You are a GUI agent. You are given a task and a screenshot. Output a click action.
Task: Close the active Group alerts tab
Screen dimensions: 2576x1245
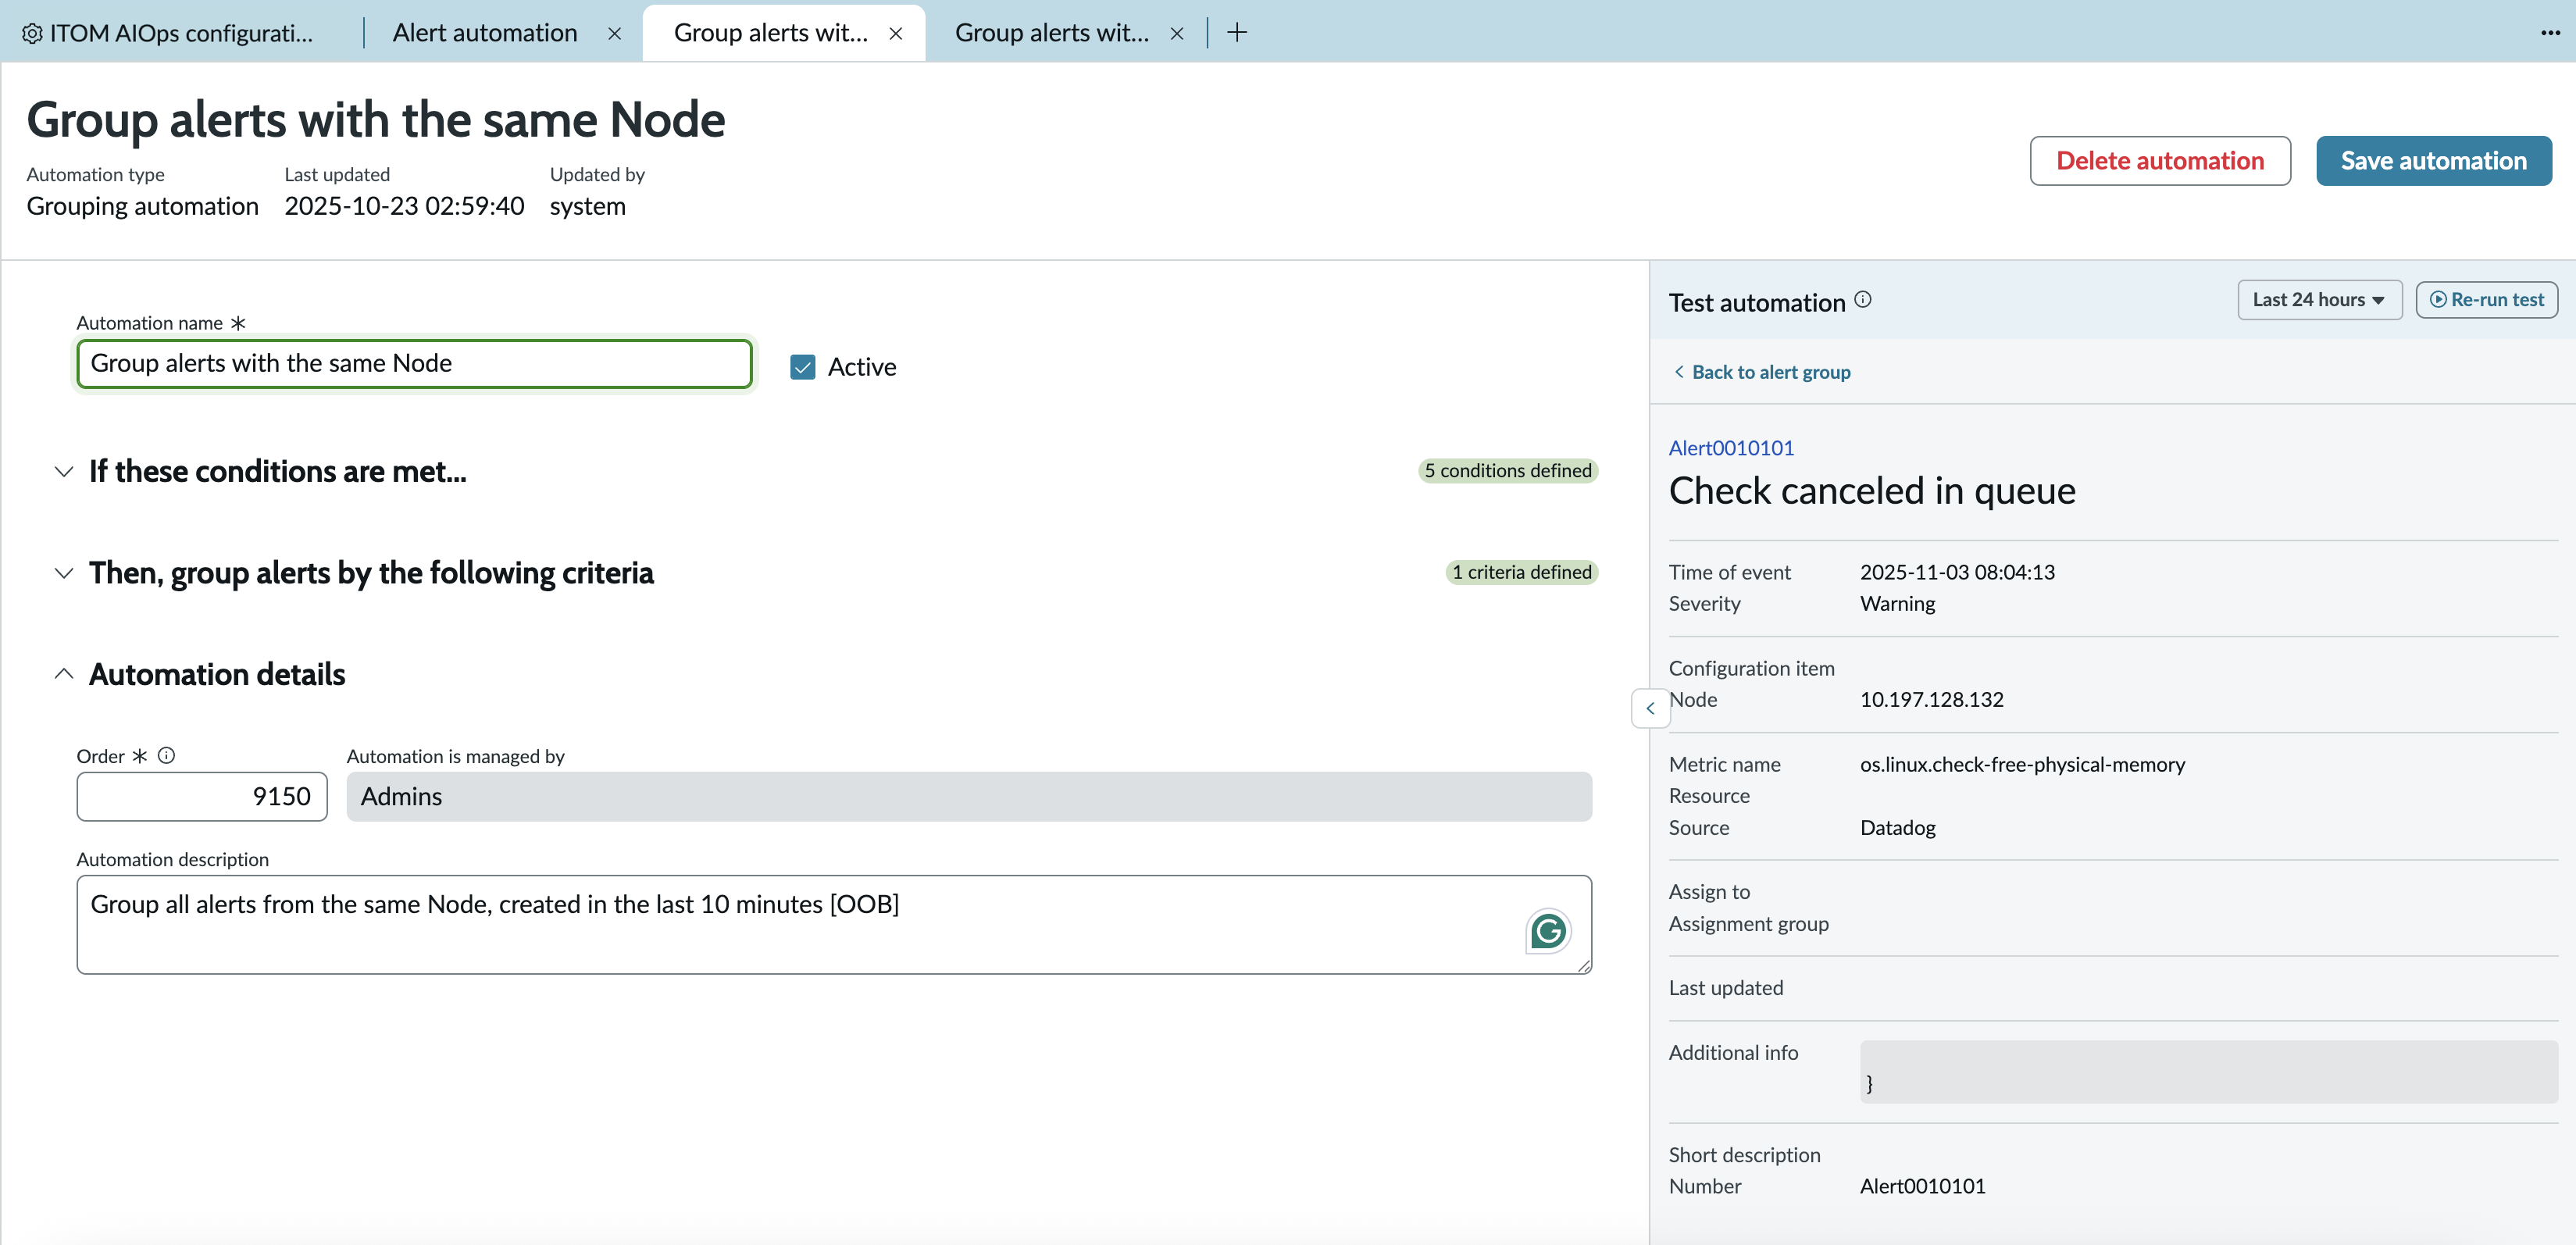[x=895, y=33]
